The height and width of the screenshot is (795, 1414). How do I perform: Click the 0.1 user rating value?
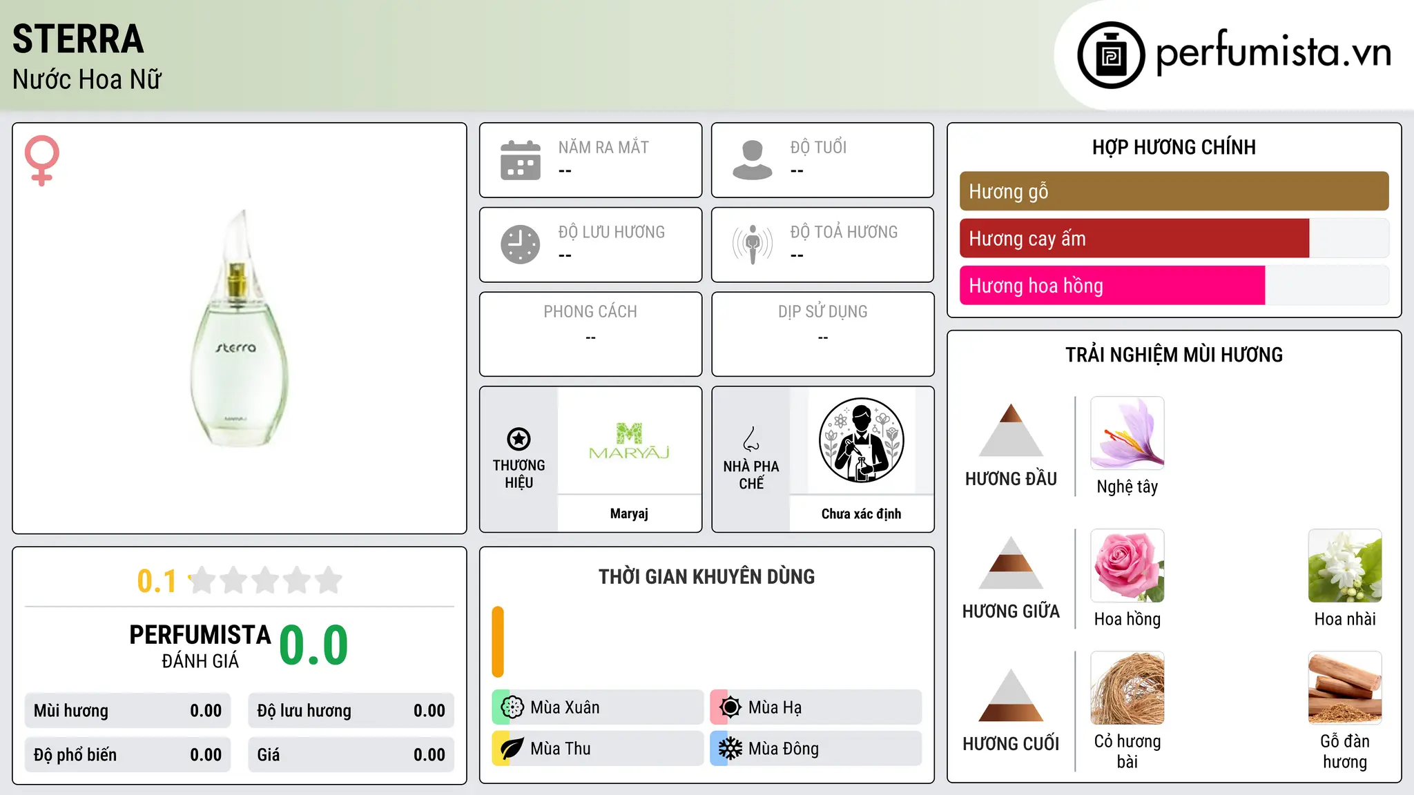point(157,581)
